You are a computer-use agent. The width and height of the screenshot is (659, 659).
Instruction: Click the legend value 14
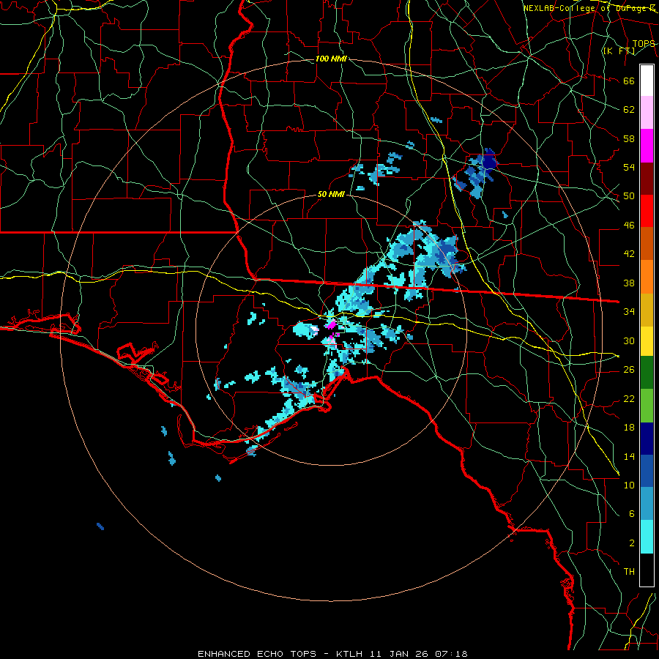629,456
